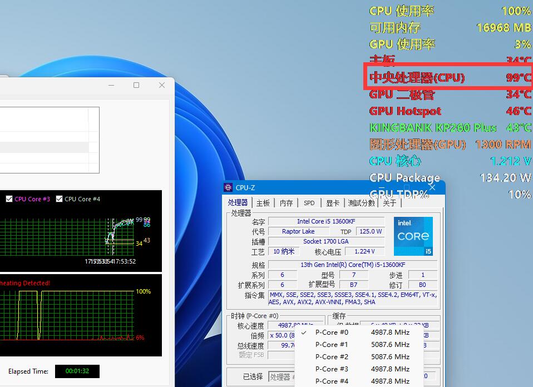Uncheck the CPU Core #3 checkbox
The width and height of the screenshot is (533, 387).
click(9, 199)
